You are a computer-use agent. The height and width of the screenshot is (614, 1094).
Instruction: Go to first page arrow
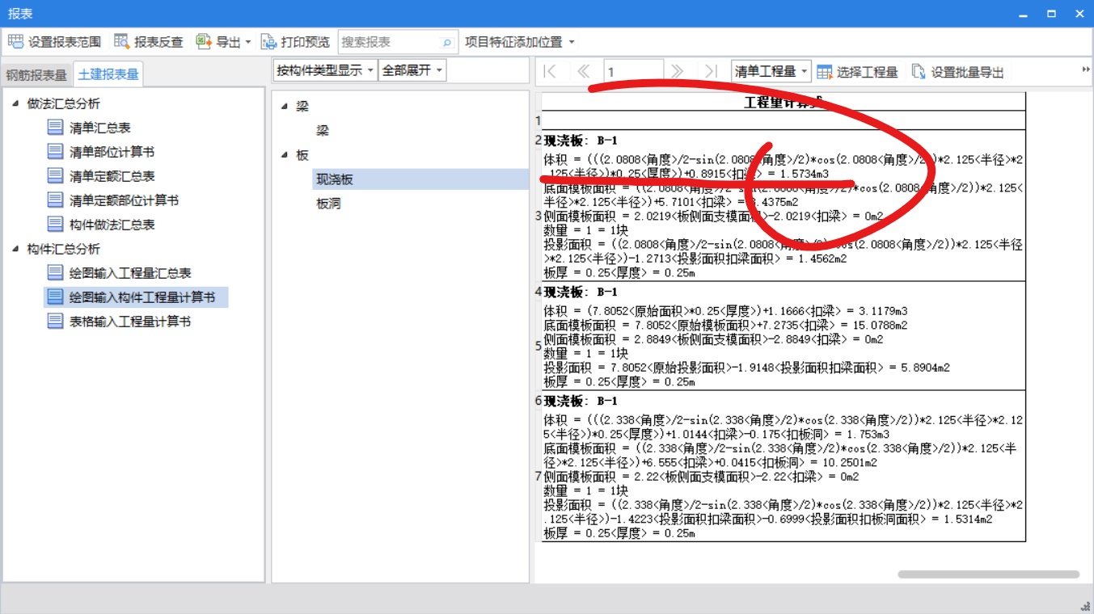(550, 72)
